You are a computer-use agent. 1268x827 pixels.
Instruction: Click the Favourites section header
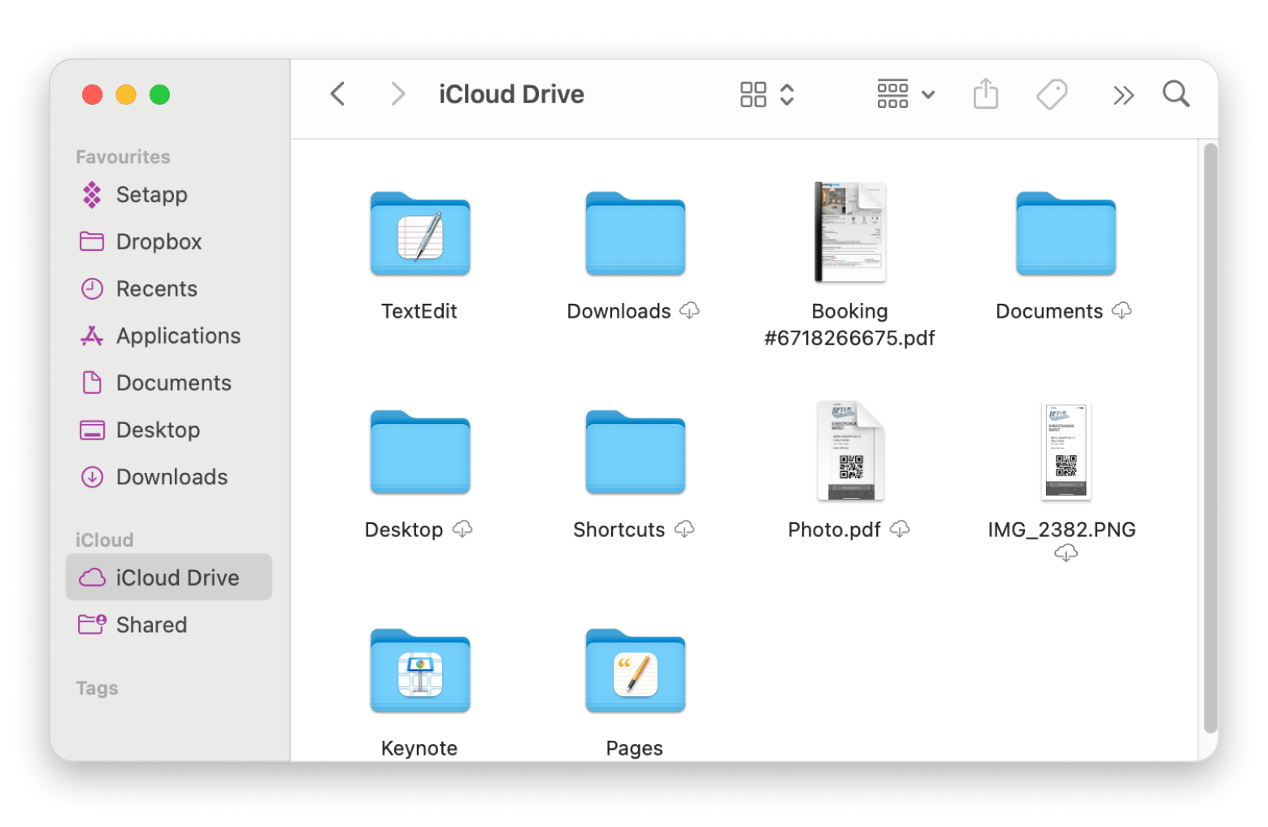(123, 157)
